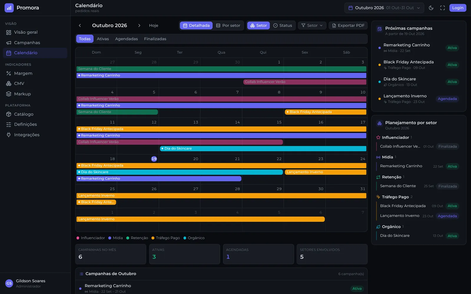Select the Agendadas tab
This screenshot has width=471, height=294.
[127, 39]
